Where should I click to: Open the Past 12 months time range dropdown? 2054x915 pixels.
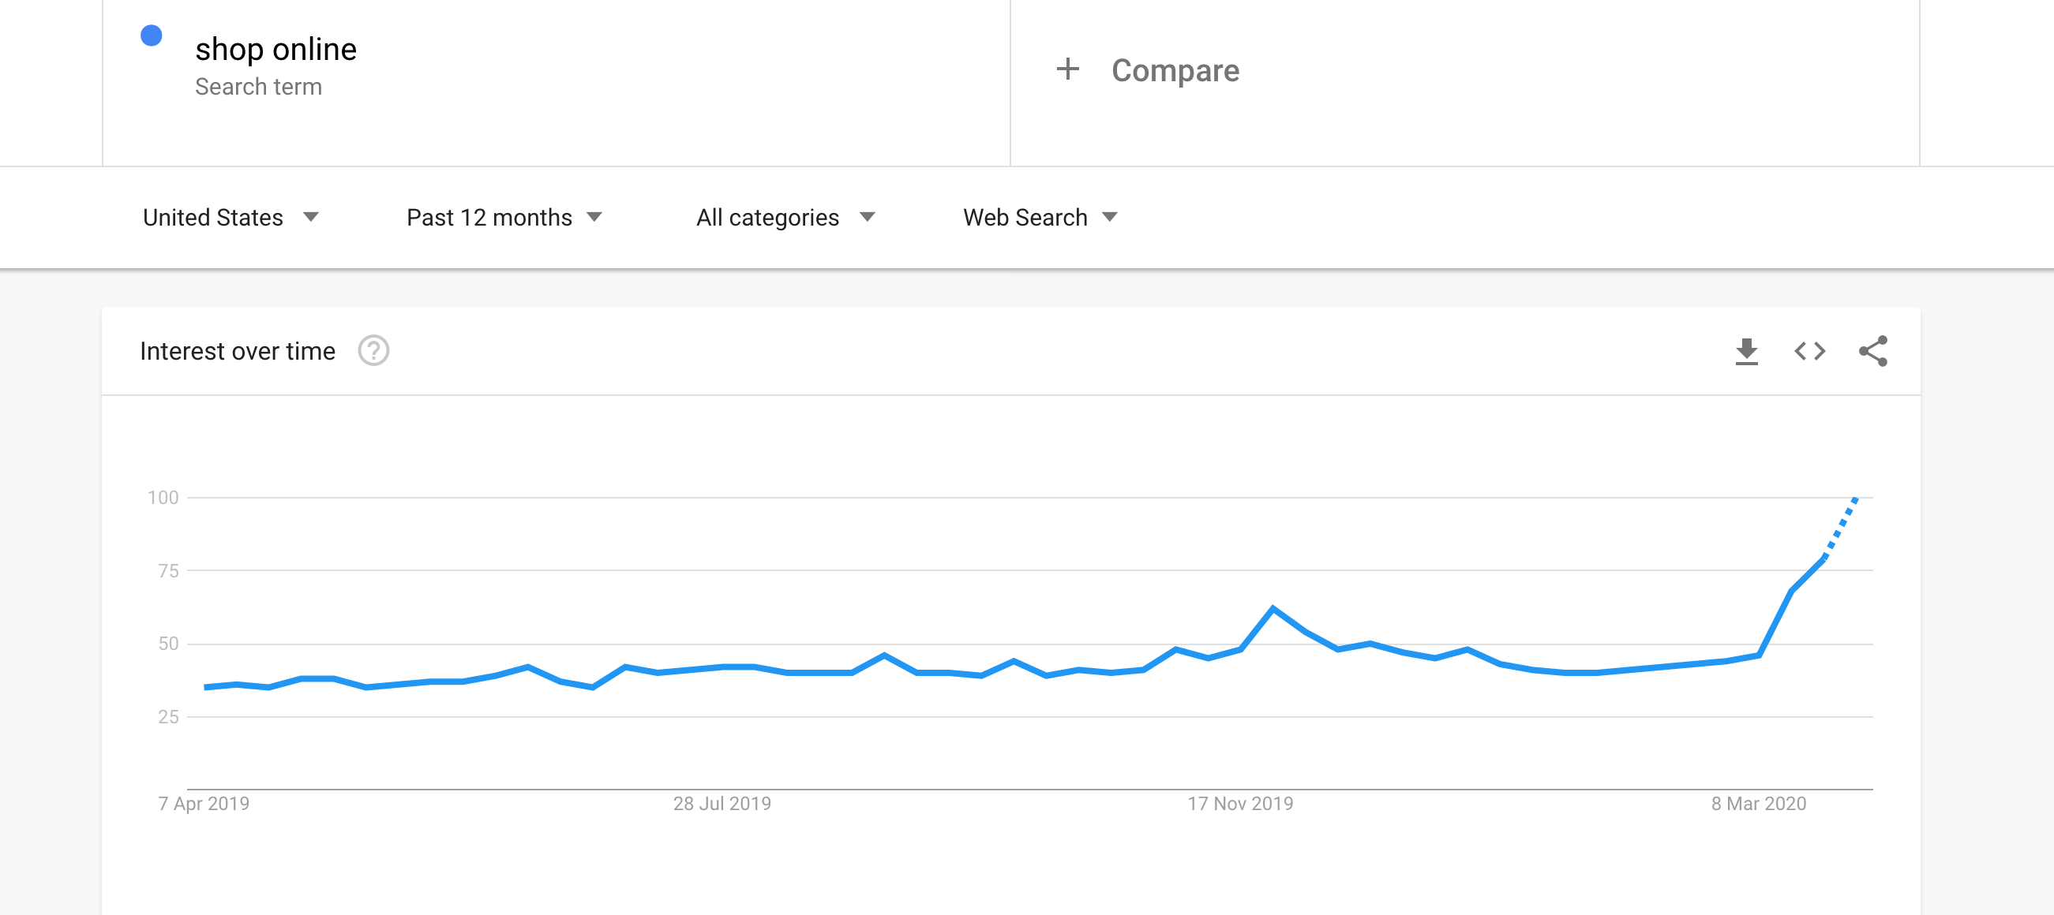tap(504, 218)
